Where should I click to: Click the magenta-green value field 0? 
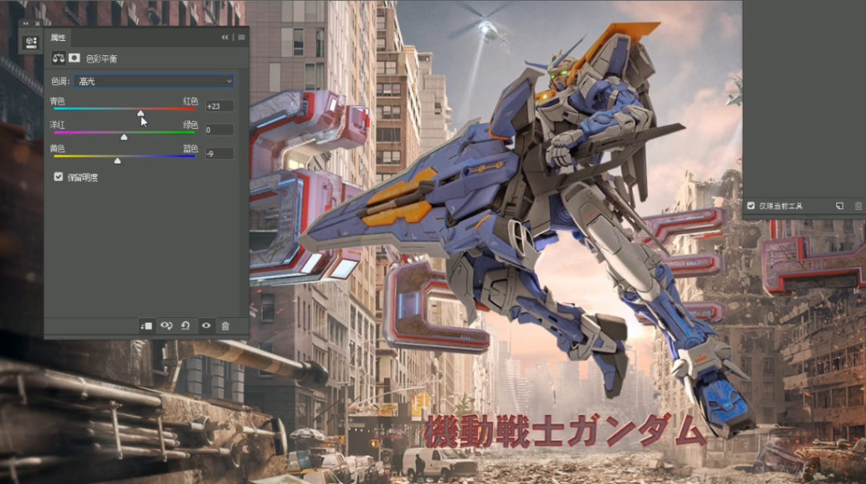pyautogui.click(x=219, y=130)
